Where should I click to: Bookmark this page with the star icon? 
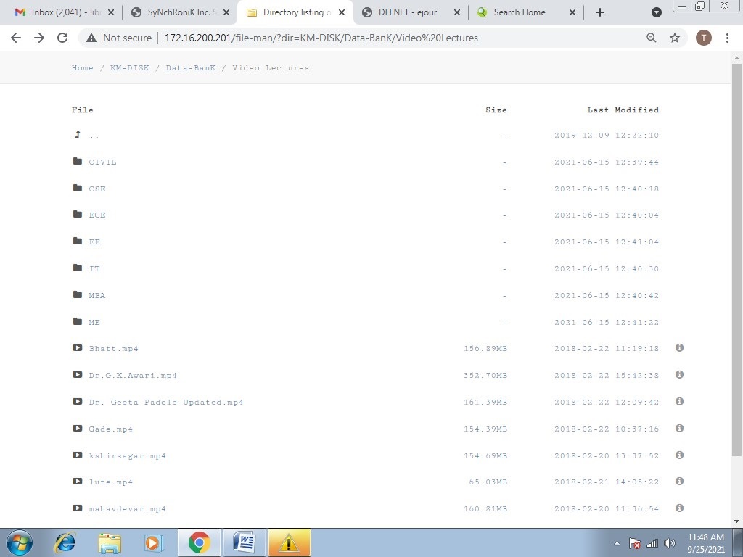675,38
